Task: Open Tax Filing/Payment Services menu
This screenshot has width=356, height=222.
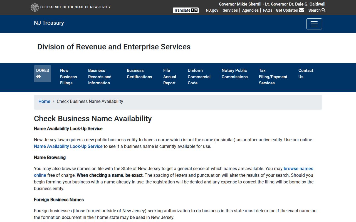Action: pyautogui.click(x=273, y=77)
